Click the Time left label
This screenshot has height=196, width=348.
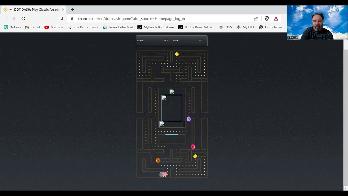coord(175,41)
